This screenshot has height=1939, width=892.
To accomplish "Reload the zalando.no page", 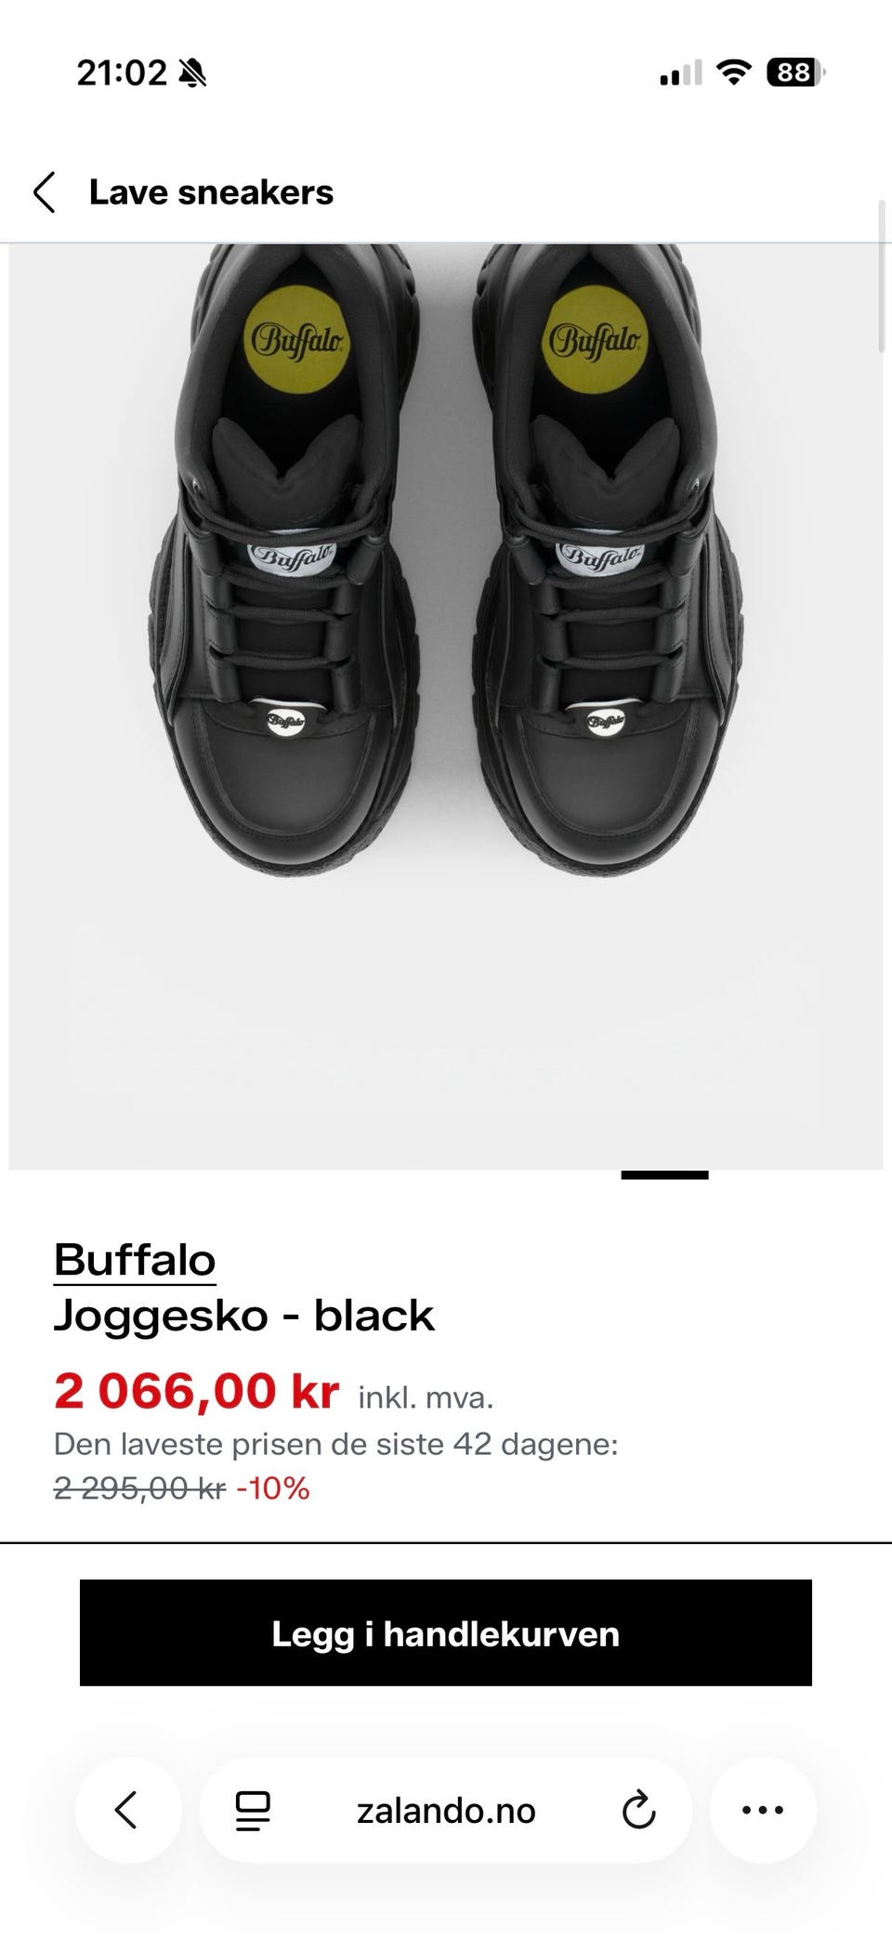I will (638, 1810).
